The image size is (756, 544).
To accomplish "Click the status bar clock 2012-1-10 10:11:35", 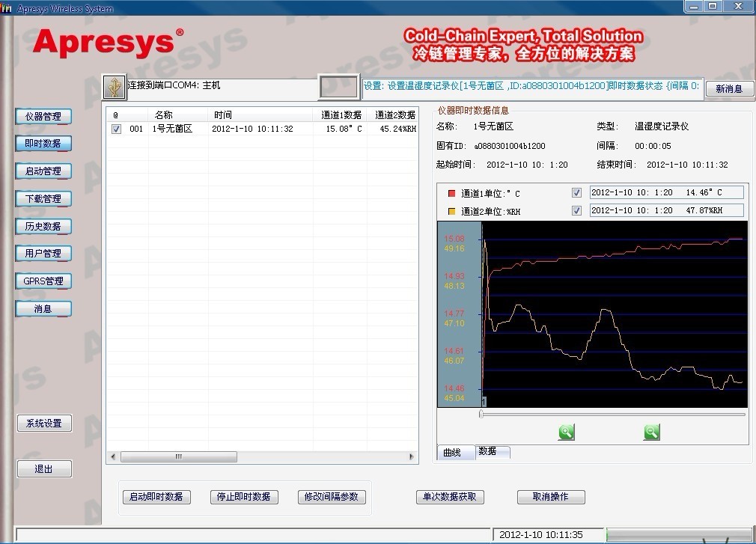I will click(x=541, y=535).
